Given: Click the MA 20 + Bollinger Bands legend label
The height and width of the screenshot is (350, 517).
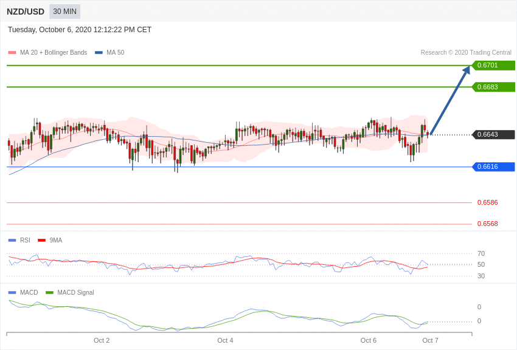Looking at the screenshot, I should 54,52.
